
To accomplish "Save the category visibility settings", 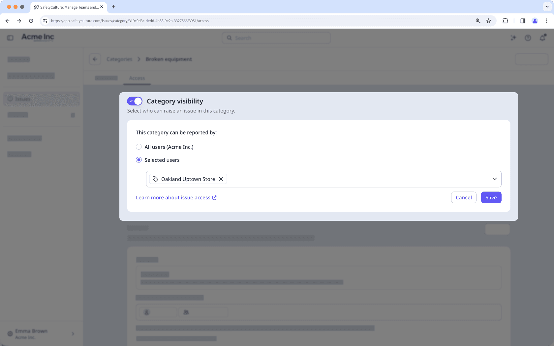I will click(491, 197).
